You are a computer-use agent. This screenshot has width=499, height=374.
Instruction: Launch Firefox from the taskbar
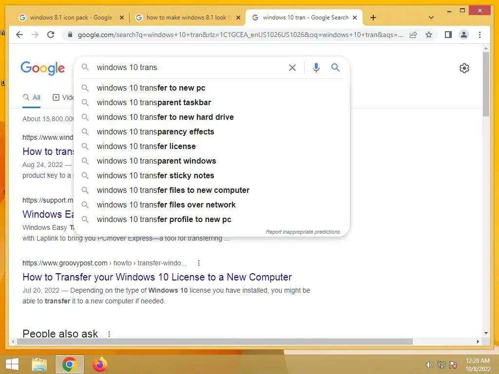pos(100,364)
